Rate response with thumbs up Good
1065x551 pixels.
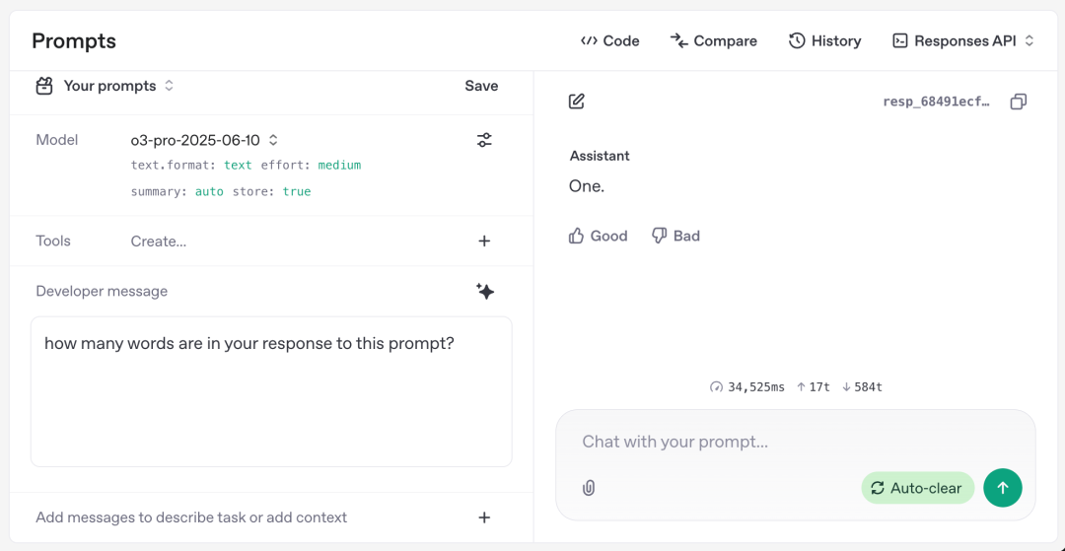pos(599,236)
